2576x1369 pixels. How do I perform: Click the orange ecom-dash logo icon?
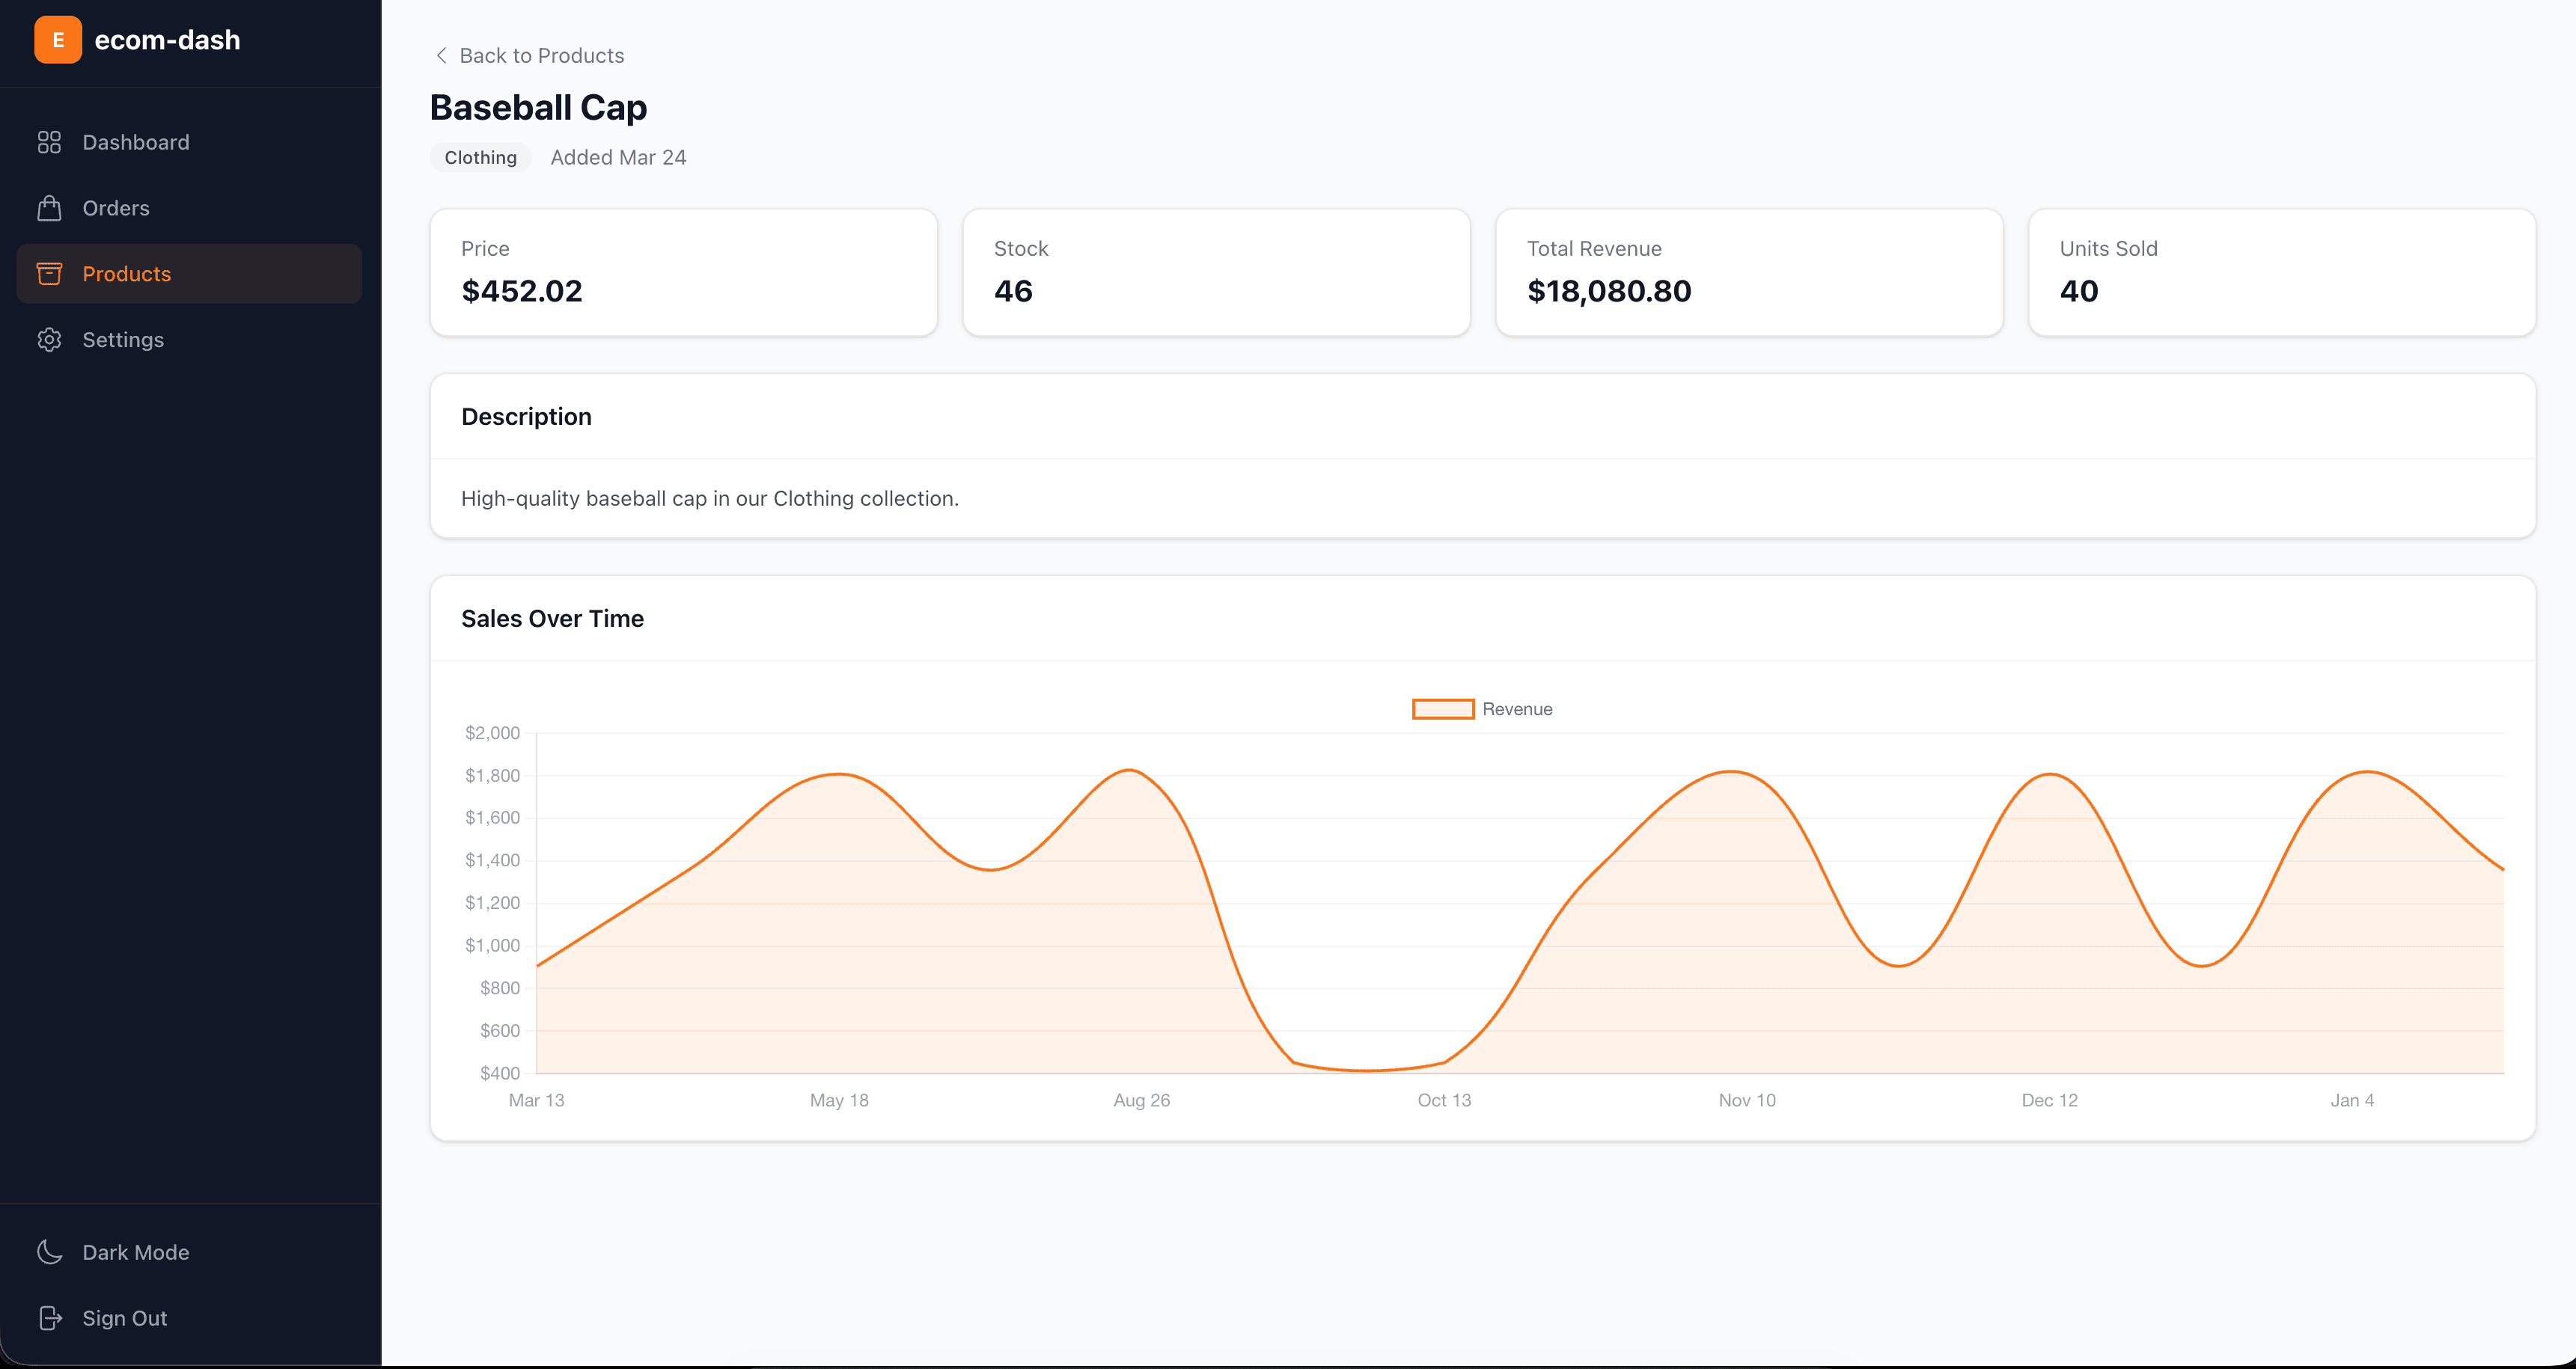pyautogui.click(x=58, y=40)
